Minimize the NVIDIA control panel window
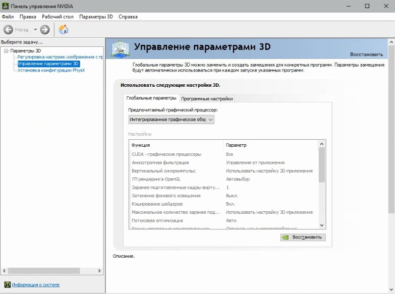Viewport: 395px width, 294px height. [349, 6]
